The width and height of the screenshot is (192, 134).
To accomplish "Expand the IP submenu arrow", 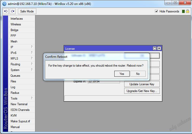I will [32, 47].
